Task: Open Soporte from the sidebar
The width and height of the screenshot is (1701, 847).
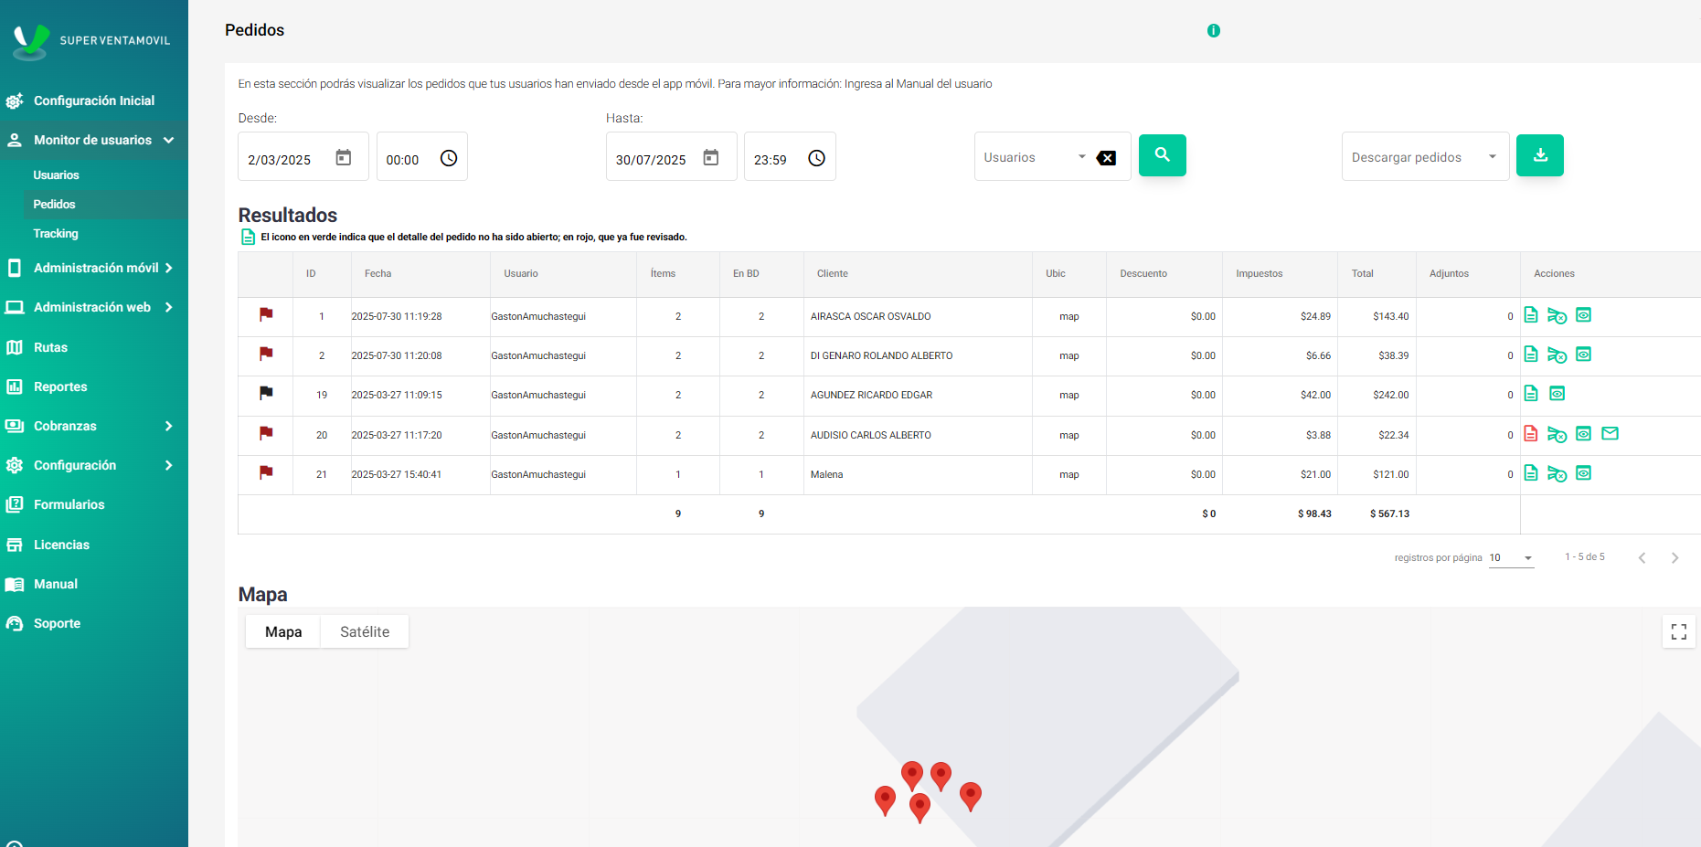Action: [x=57, y=623]
